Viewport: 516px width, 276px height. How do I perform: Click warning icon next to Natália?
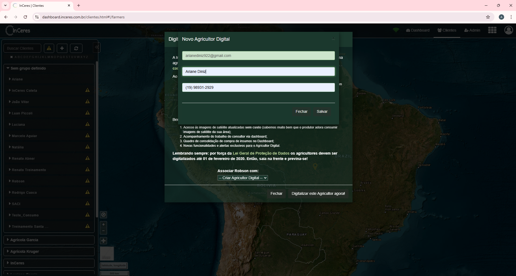88,147
